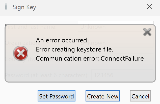Focus the first and last name field
The image size is (160, 104).
(115, 26)
